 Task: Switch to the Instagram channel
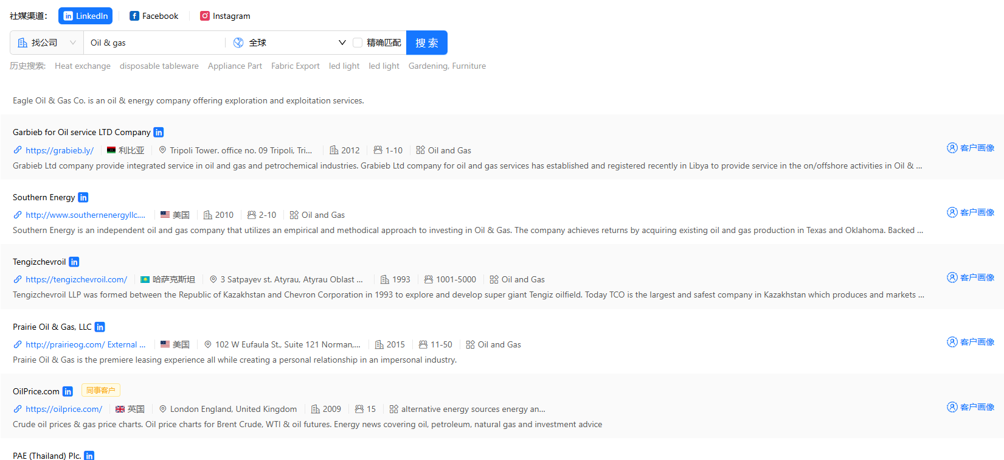pos(225,16)
